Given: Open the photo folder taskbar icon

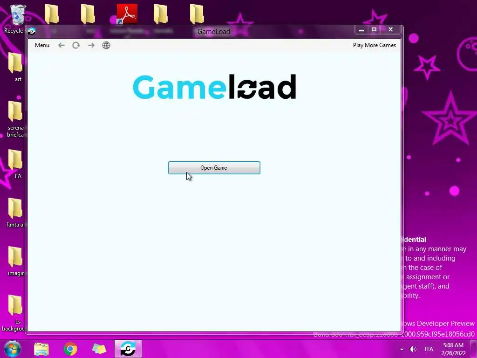Looking at the screenshot, I should [x=99, y=349].
